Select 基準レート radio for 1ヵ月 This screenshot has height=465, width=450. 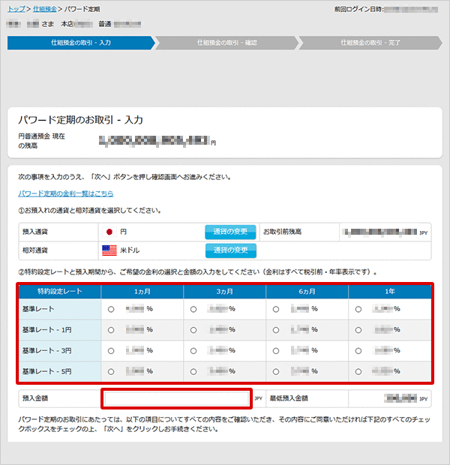click(x=111, y=308)
